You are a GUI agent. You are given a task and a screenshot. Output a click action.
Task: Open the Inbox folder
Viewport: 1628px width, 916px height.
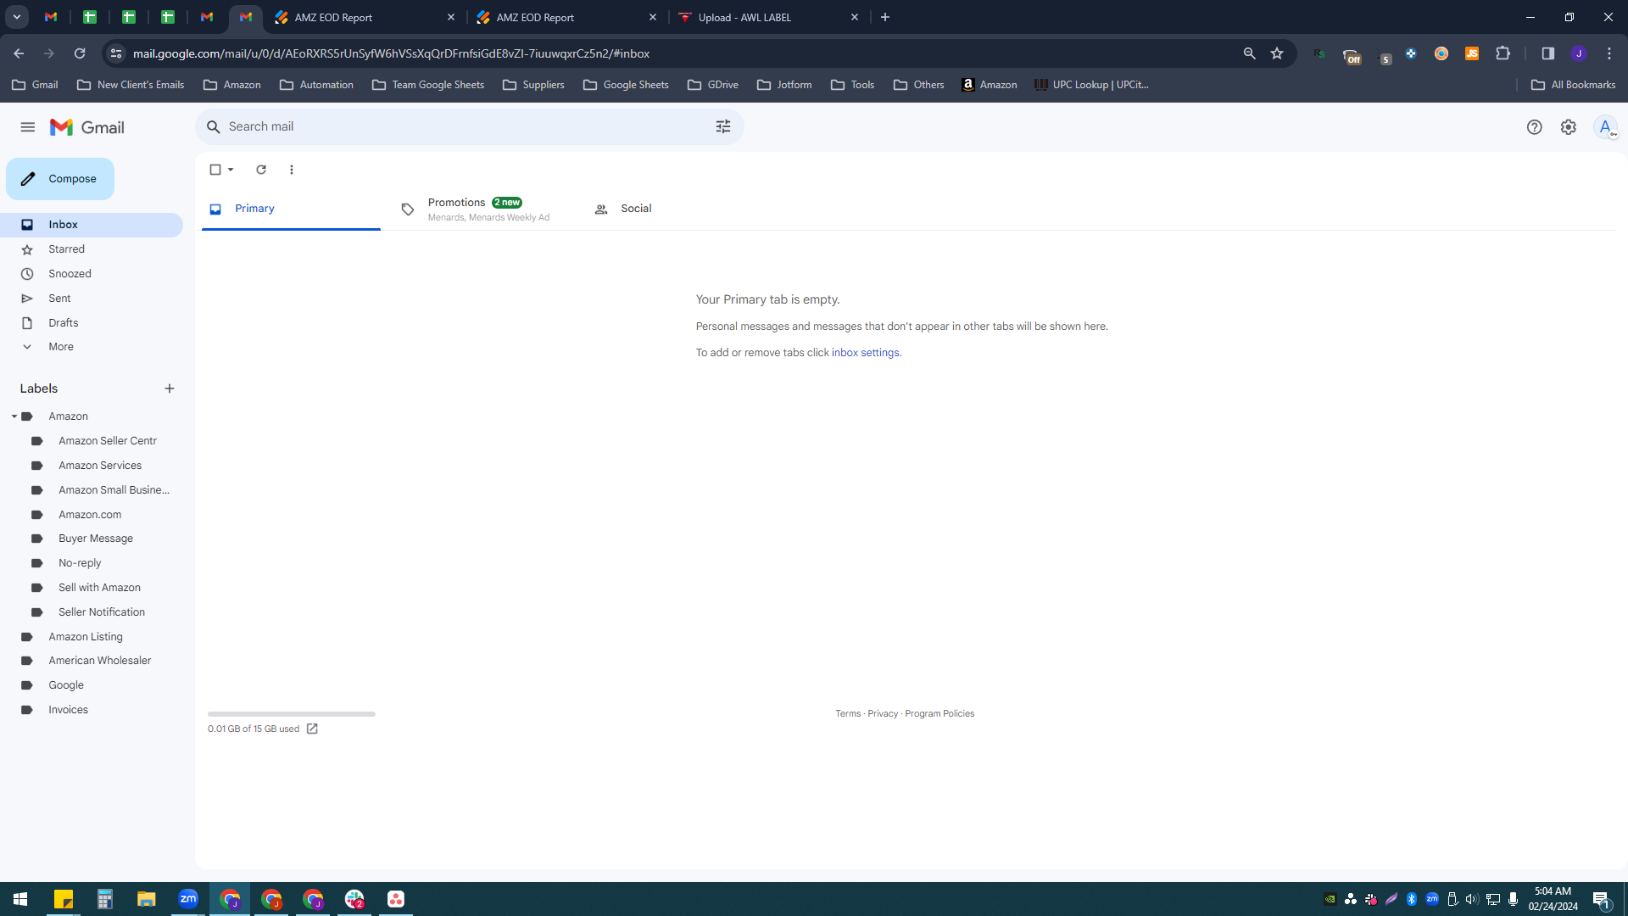point(92,225)
